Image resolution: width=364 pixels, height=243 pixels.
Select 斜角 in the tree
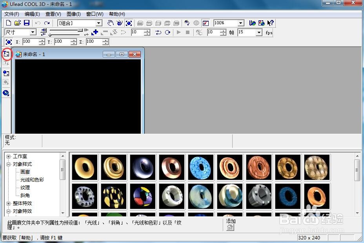point(25,196)
